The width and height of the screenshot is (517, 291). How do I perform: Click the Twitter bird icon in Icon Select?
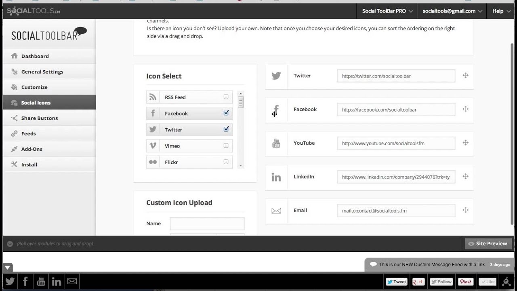click(x=153, y=129)
